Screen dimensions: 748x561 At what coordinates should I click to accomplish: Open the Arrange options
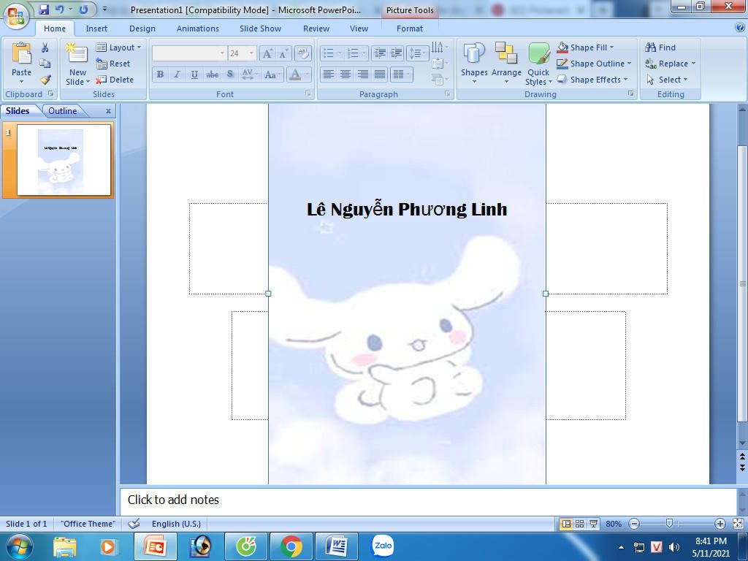tap(506, 63)
